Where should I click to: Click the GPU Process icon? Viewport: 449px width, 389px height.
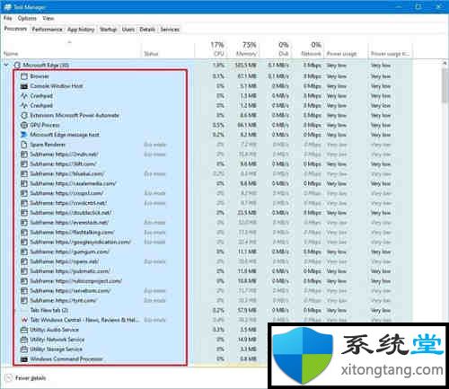tap(24, 125)
